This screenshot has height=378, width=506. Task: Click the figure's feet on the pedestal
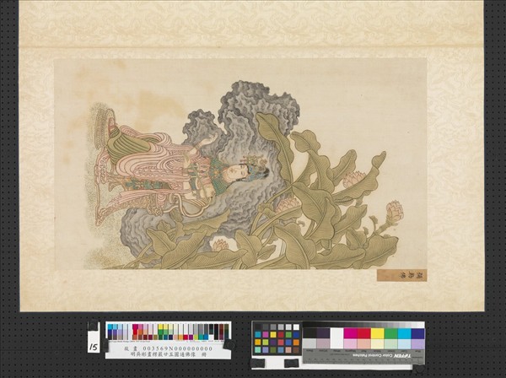pos(114,131)
